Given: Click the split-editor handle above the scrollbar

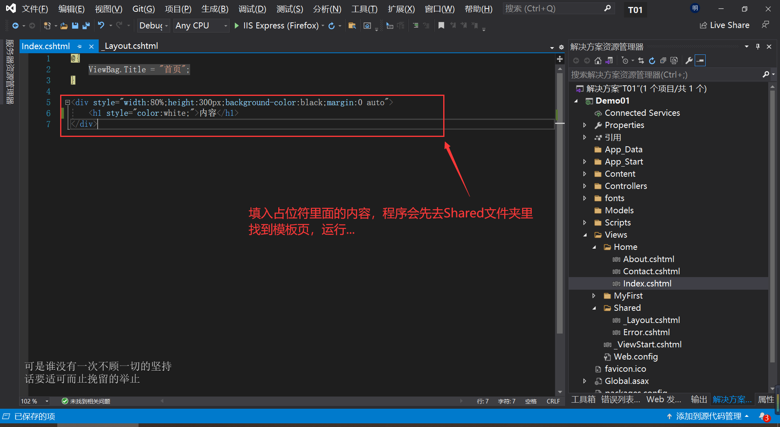Looking at the screenshot, I should (560, 59).
